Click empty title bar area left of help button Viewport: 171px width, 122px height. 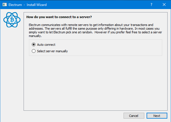(99, 5)
